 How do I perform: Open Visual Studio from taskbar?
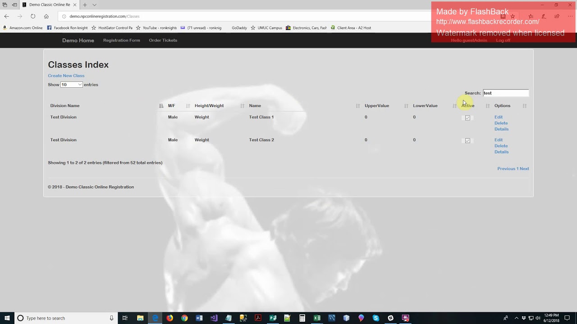[214, 318]
